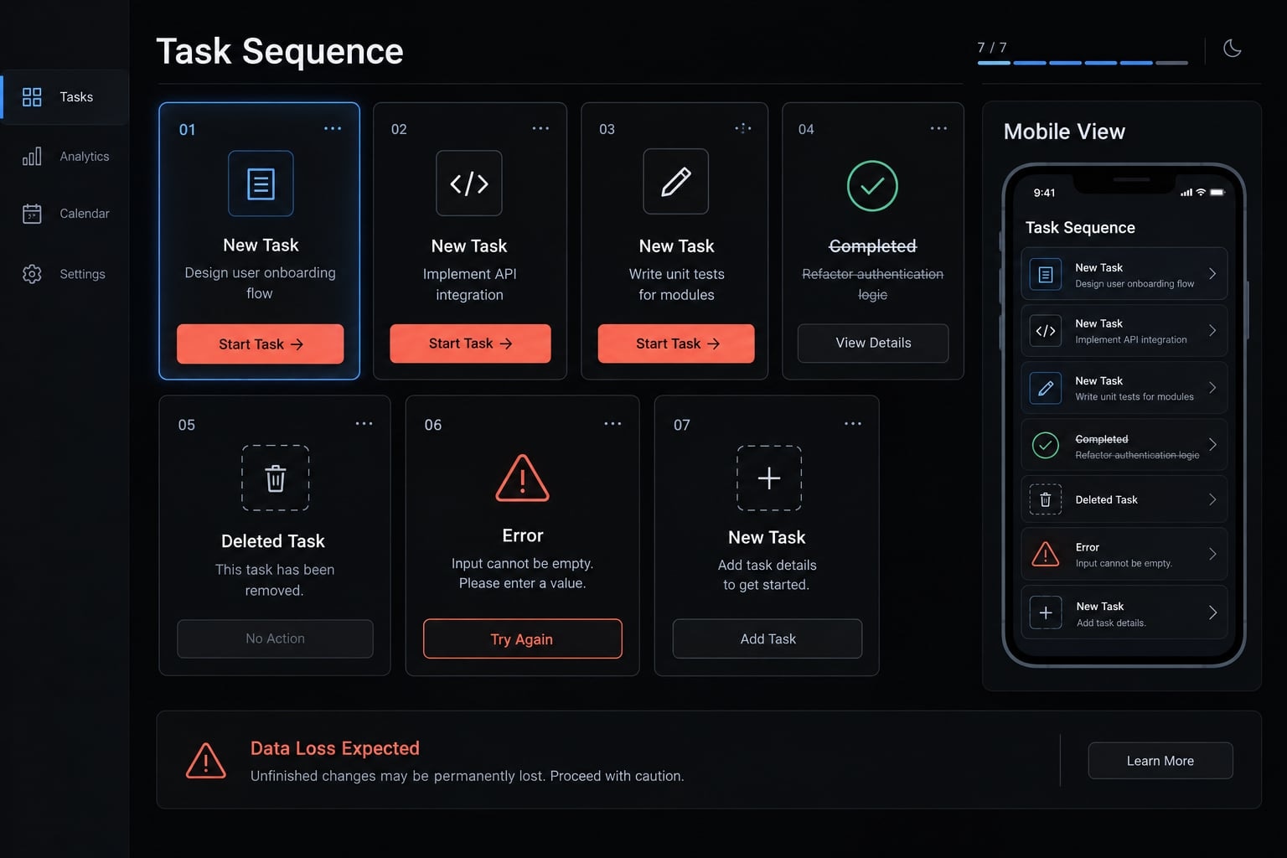
Task: Click the checkmark icon in mobile list
Action: 1046,445
